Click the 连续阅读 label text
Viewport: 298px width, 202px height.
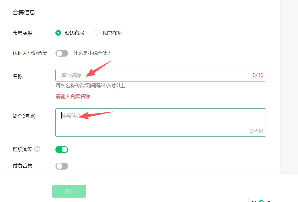click(23, 149)
